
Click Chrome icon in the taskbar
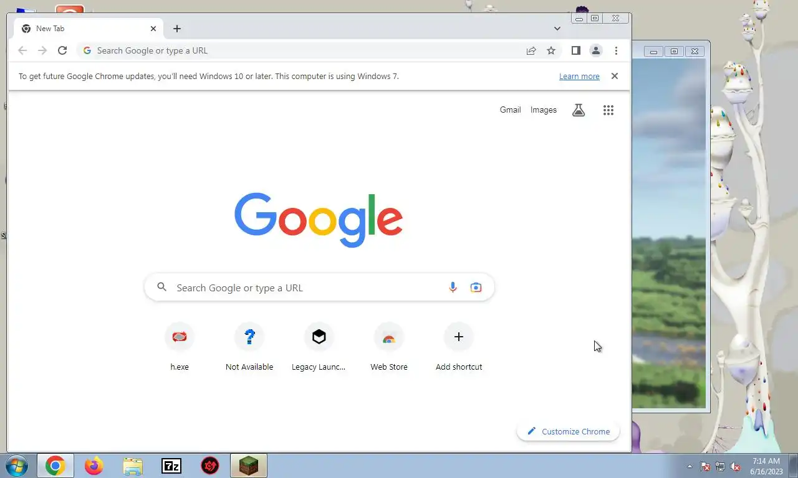(55, 466)
